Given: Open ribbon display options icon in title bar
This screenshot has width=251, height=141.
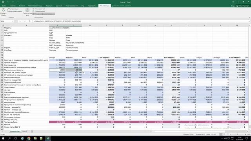Looking at the screenshot, I should pos(233,2).
